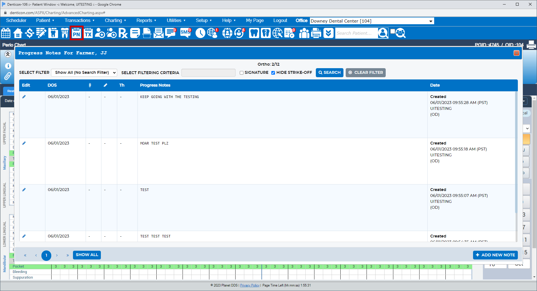
Task: Click the SHOW ALL button
Action: (x=87, y=255)
